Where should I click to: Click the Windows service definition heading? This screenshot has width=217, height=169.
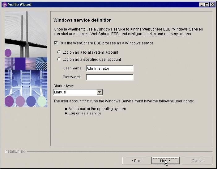pyautogui.click(x=83, y=20)
